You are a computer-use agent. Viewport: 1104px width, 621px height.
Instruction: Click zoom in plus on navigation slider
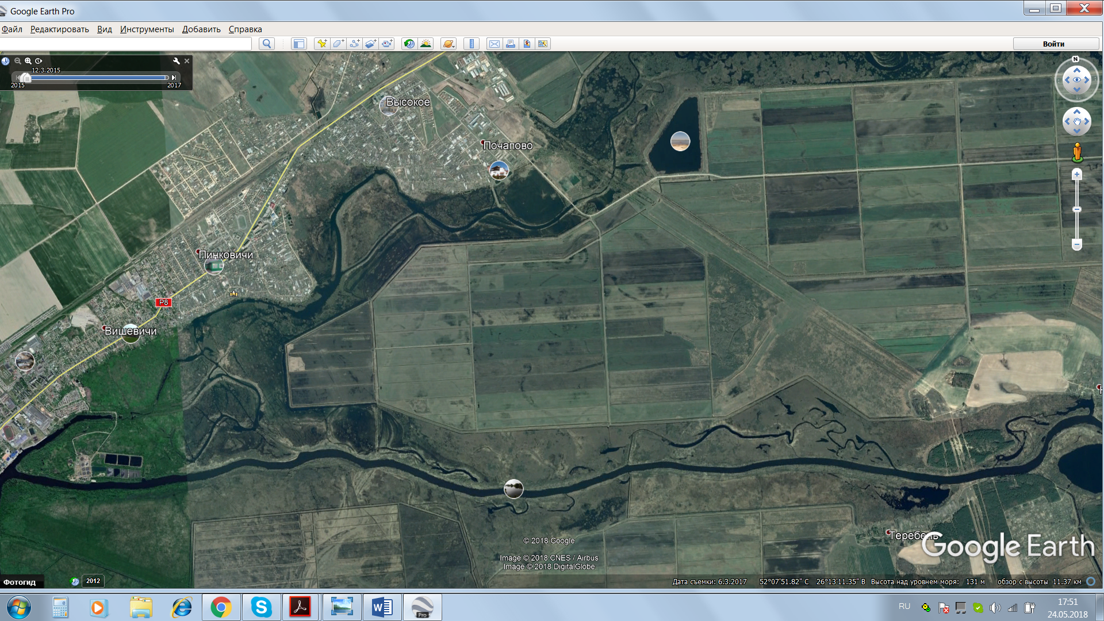tap(1077, 174)
